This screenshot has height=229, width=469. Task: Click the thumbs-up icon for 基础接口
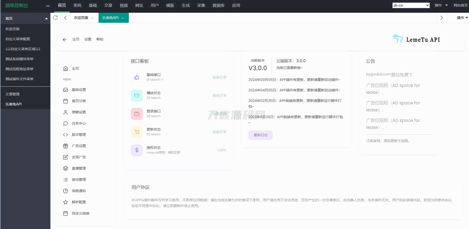pos(137,77)
